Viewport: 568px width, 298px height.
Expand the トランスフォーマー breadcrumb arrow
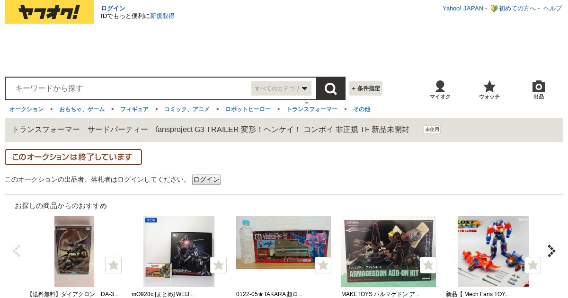(x=307, y=103)
